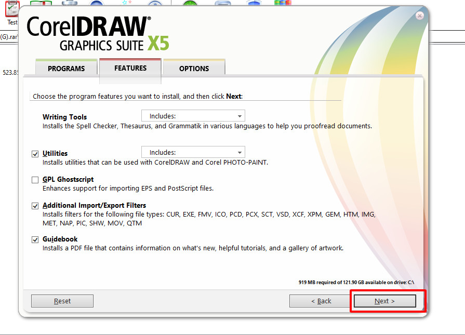The width and height of the screenshot is (465, 335).
Task: Click the 'Installs filters for the following' text
Action: pos(209,219)
